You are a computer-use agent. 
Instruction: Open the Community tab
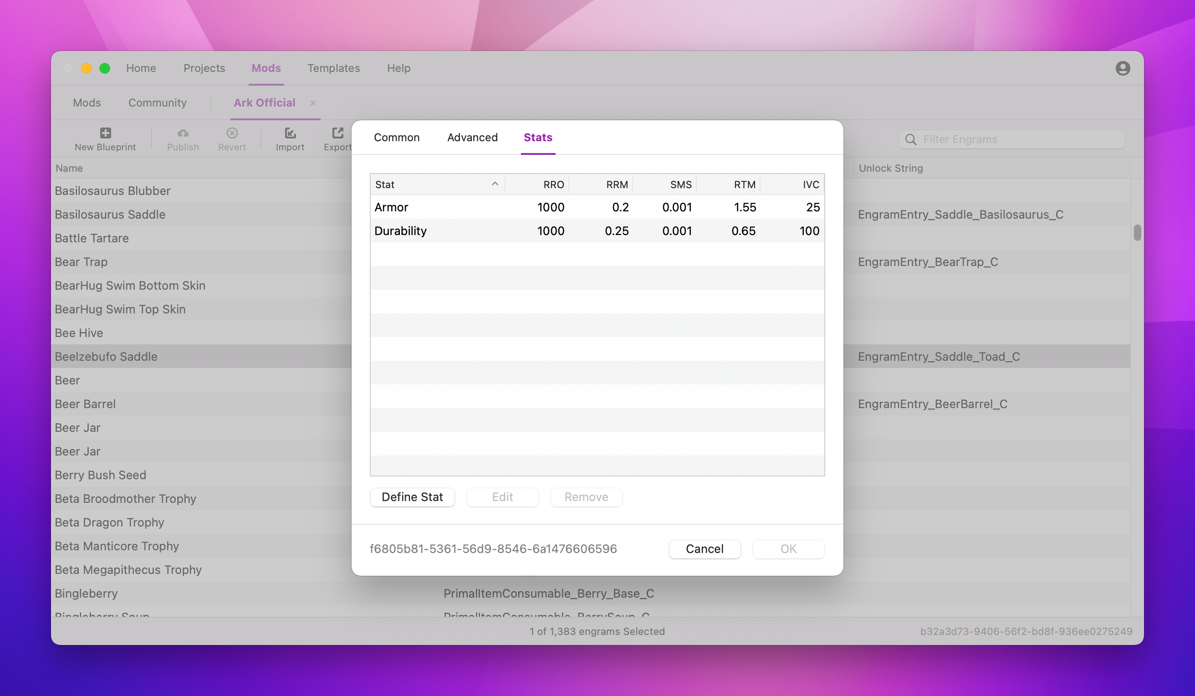pyautogui.click(x=158, y=103)
